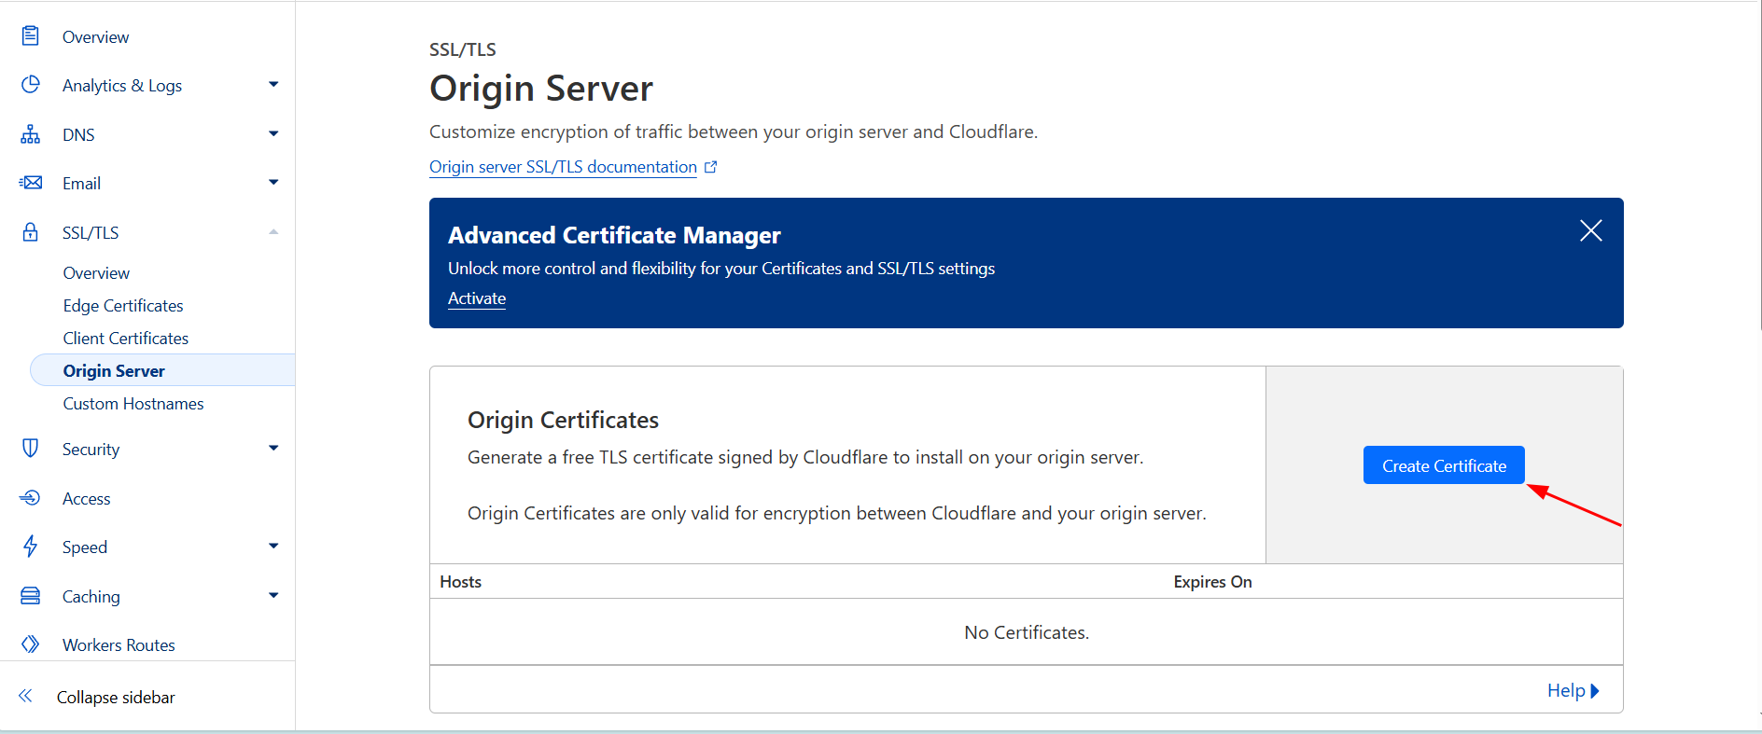Viewport: 1762px width, 734px height.
Task: Click the Speed lightning bolt icon
Action: tap(31, 547)
